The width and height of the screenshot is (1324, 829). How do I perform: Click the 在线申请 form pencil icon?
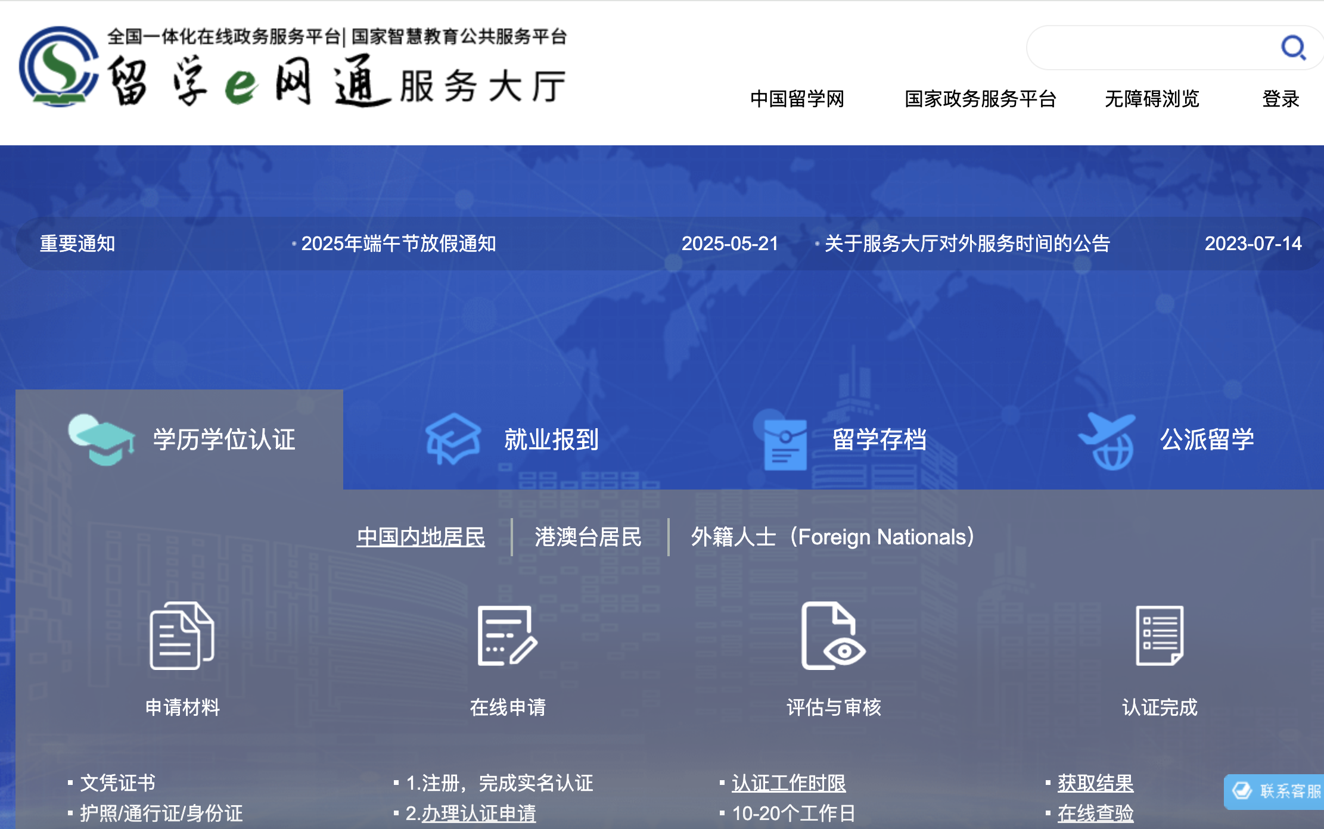tap(507, 636)
